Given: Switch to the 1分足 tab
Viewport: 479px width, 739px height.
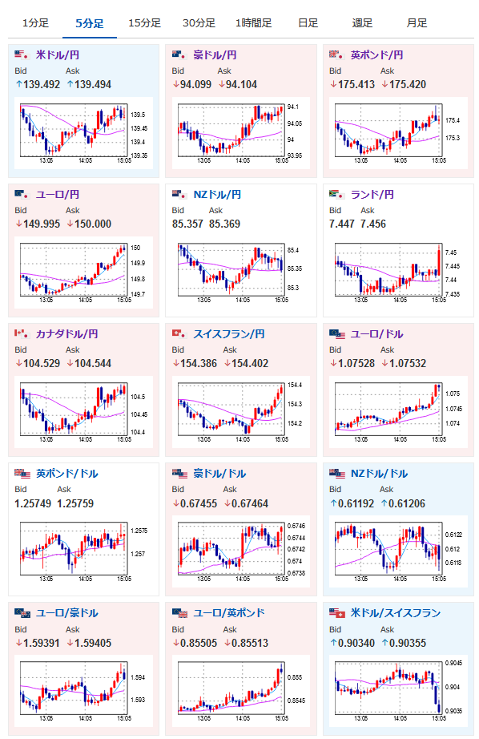Looking at the screenshot, I should [x=35, y=22].
